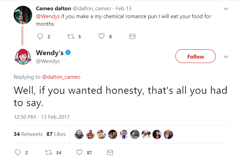Open the 12:50 PM tweet timestamp
The image size is (241, 165).
coord(42,117)
